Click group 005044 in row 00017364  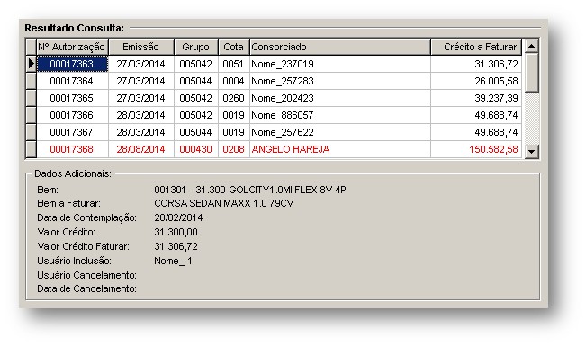tap(196, 81)
